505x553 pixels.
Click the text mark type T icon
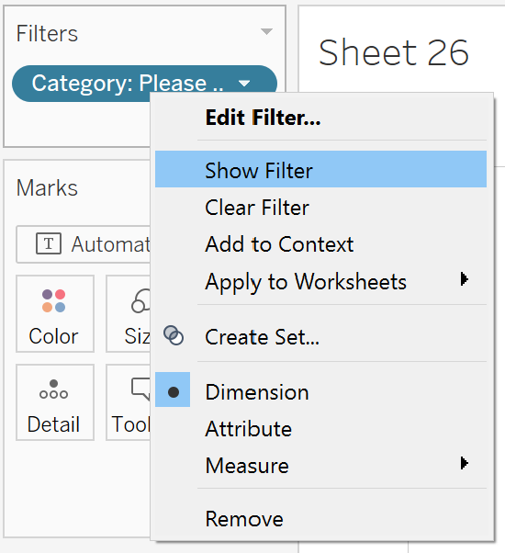pyautogui.click(x=49, y=243)
